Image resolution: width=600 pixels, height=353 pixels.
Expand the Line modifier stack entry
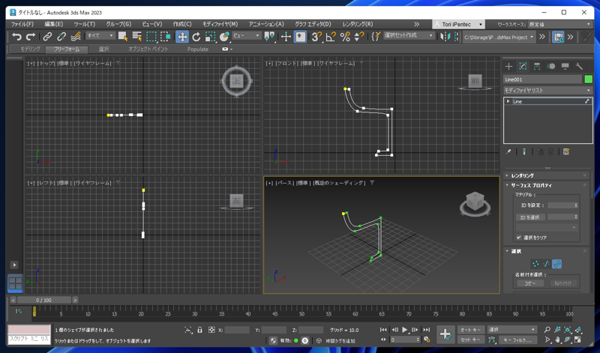tap(508, 101)
